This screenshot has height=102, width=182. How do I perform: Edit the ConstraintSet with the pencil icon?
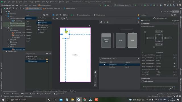(x=138, y=59)
